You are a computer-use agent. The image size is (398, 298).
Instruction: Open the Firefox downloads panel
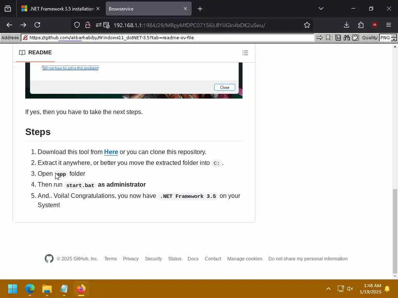[x=346, y=25]
